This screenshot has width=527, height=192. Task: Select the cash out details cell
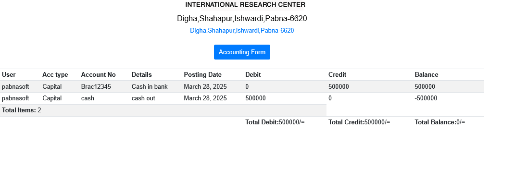click(143, 98)
